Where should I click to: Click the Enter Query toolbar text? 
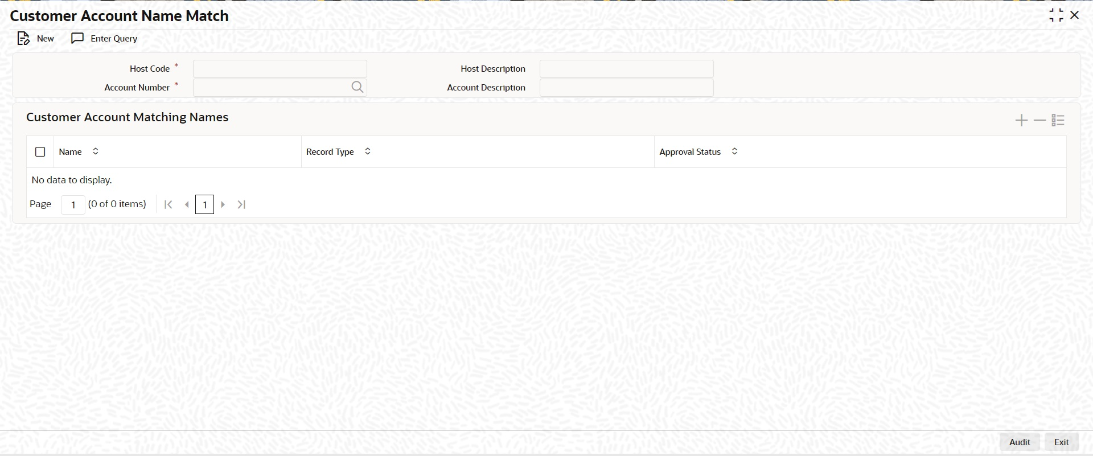pyautogui.click(x=114, y=39)
